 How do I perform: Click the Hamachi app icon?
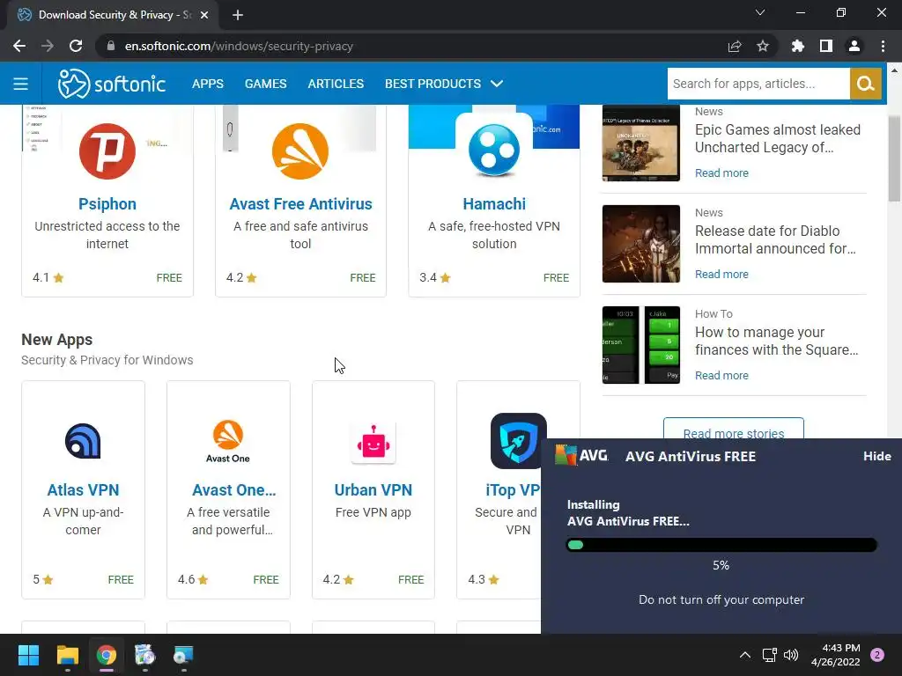click(494, 150)
